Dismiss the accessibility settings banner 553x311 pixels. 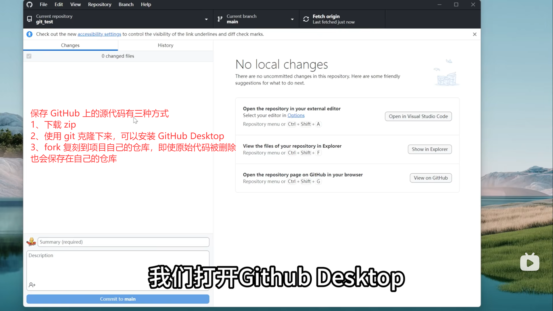475,34
